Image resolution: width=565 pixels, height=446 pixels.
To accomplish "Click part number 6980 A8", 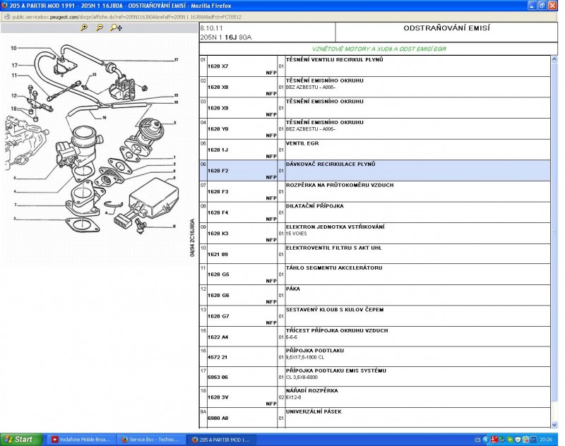I will coord(218,419).
